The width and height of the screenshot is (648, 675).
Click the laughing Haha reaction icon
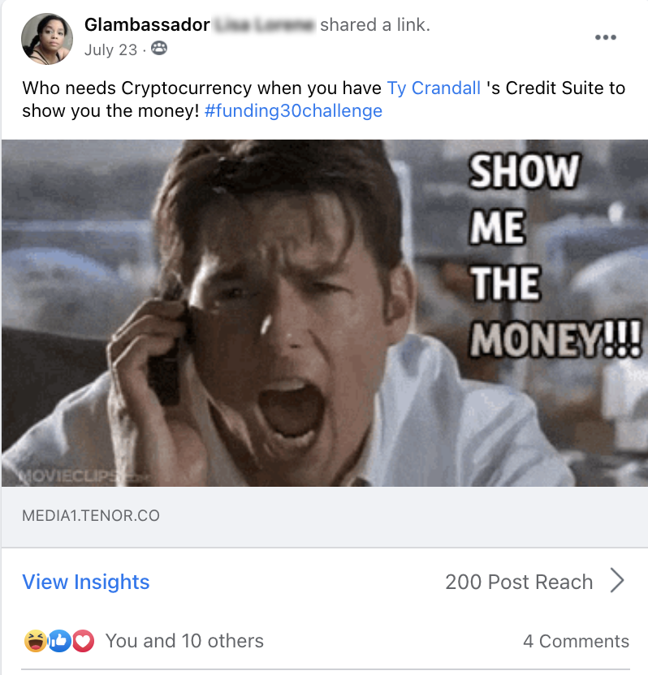click(x=36, y=641)
